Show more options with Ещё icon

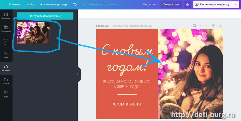point(6,94)
